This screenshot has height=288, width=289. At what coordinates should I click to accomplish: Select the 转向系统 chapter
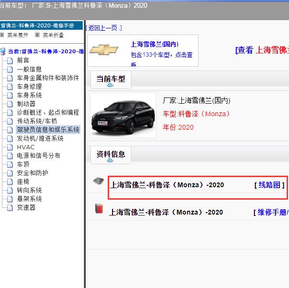[29, 190]
